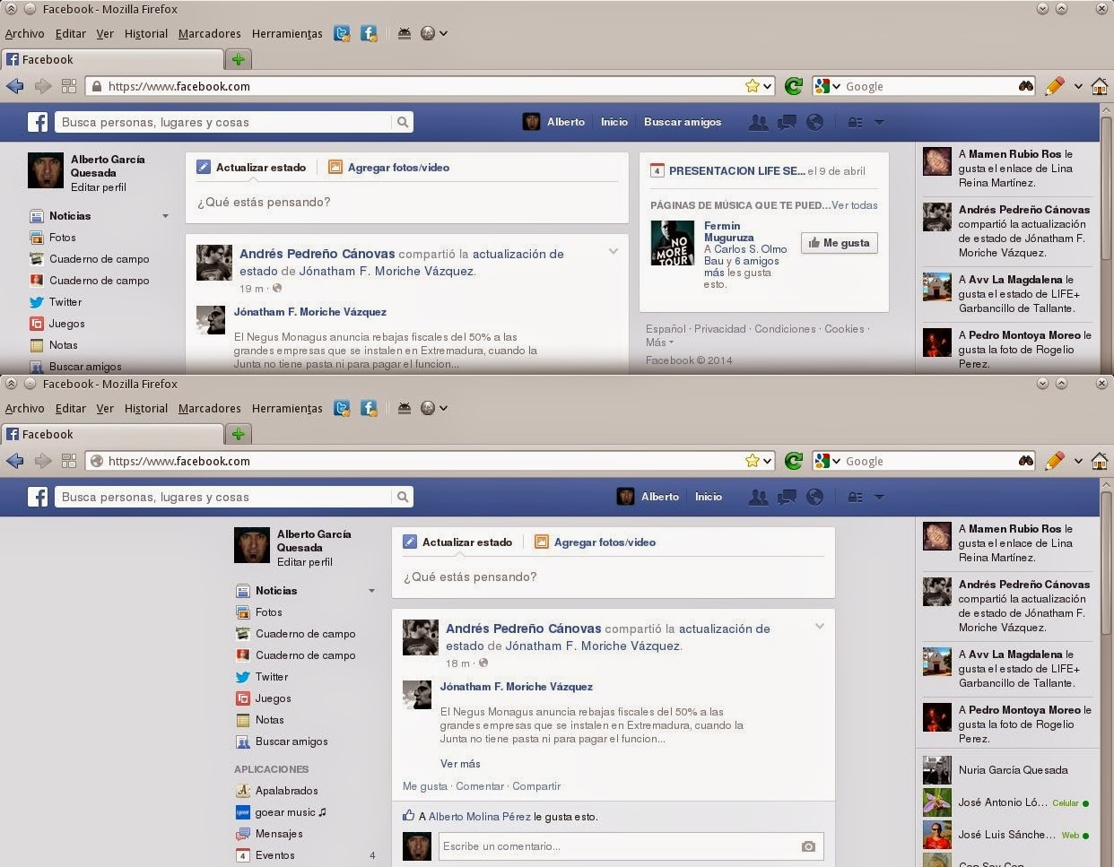
Task: Open Mensajes in the left sidebar
Action: tap(269, 834)
